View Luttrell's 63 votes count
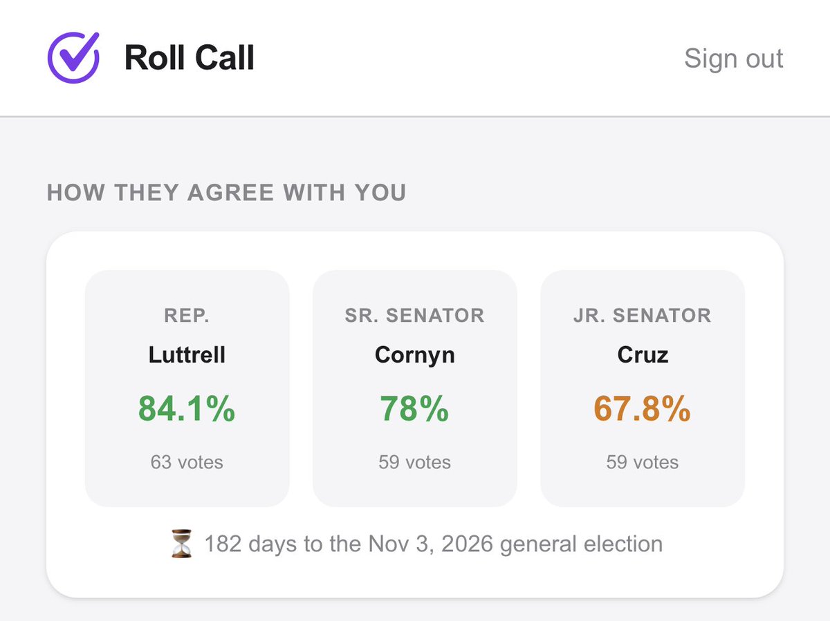The width and height of the screenshot is (830, 621). (187, 462)
